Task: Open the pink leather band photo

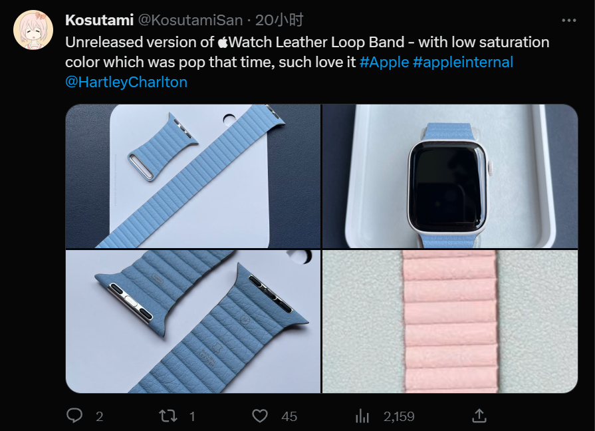Action: (450, 321)
